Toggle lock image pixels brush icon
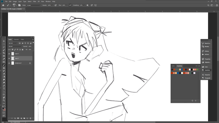This screenshot has width=219, height=123. pyautogui.click(x=15, y=50)
